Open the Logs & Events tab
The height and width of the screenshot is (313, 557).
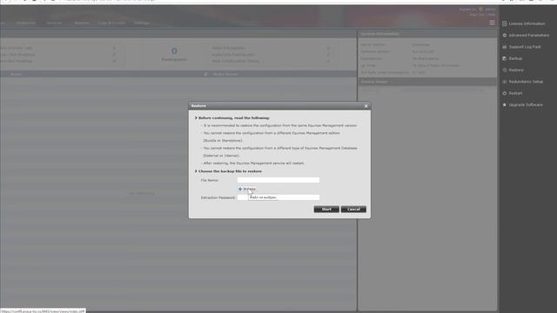pos(111,23)
